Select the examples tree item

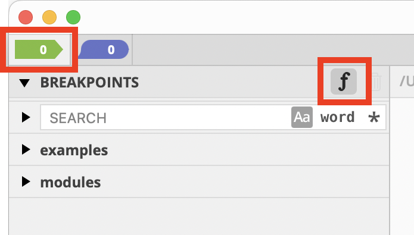coord(74,151)
